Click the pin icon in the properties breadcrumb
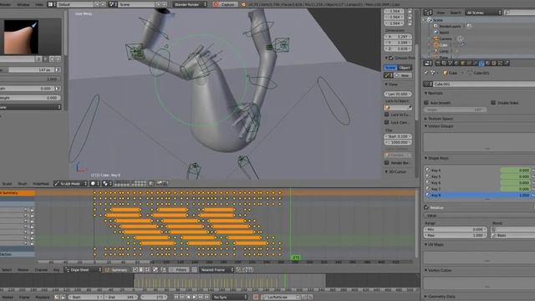This screenshot has height=301, width=535. [426, 73]
